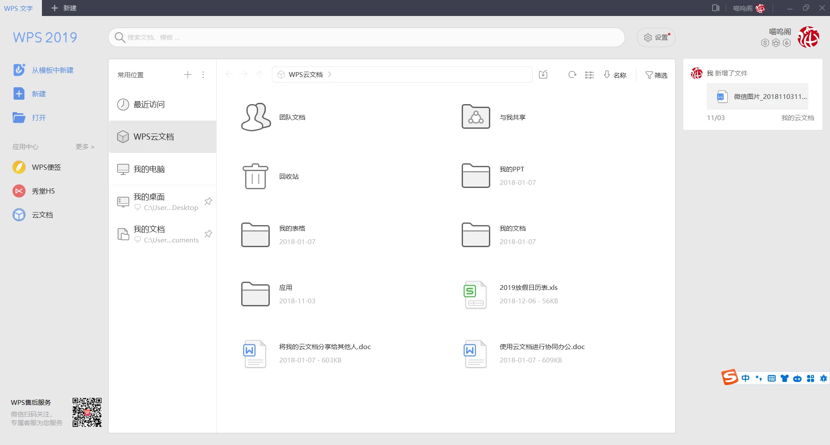Click 我的云文档 link in activity card
The image size is (830, 445).
(x=798, y=118)
